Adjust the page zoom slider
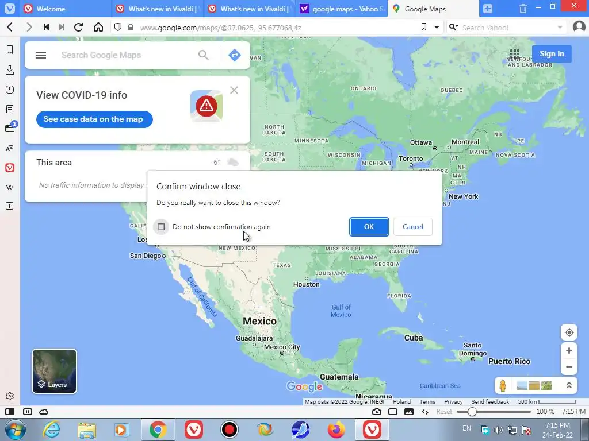Viewport: 589px width, 441px height. coord(494,412)
